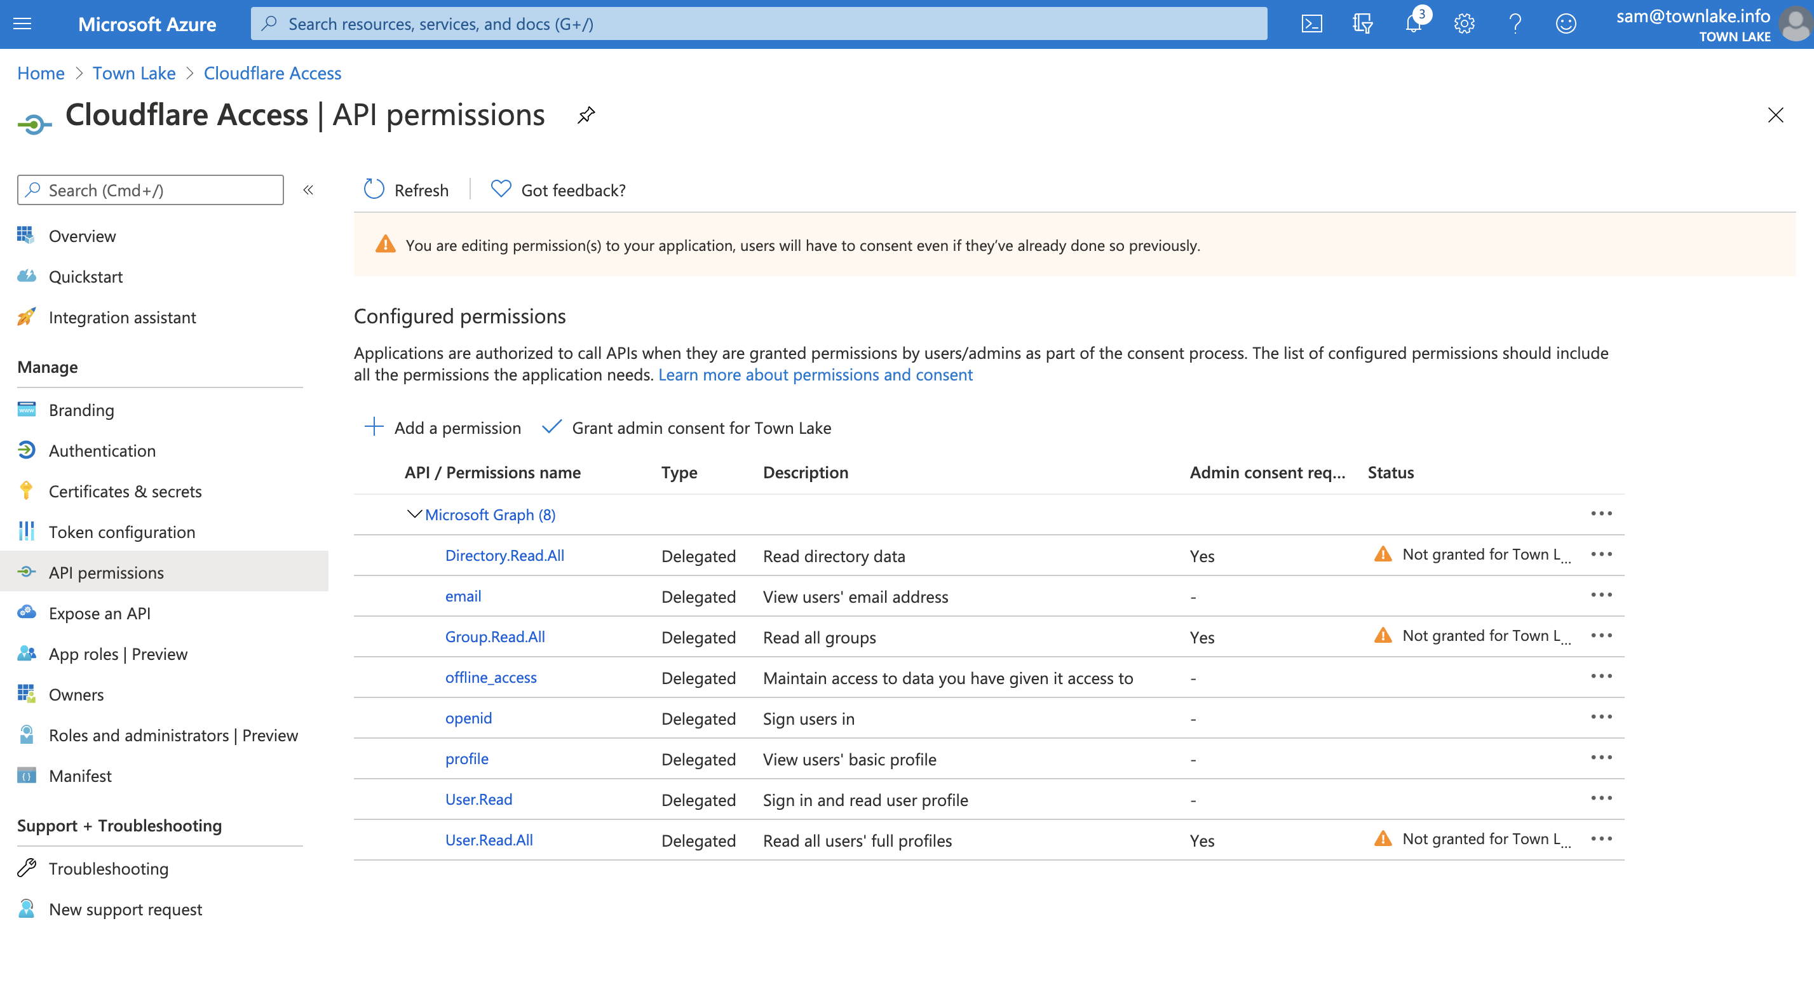Image resolution: width=1814 pixels, height=1008 pixels.
Task: Click the settings gear icon in top bar
Action: coord(1463,24)
